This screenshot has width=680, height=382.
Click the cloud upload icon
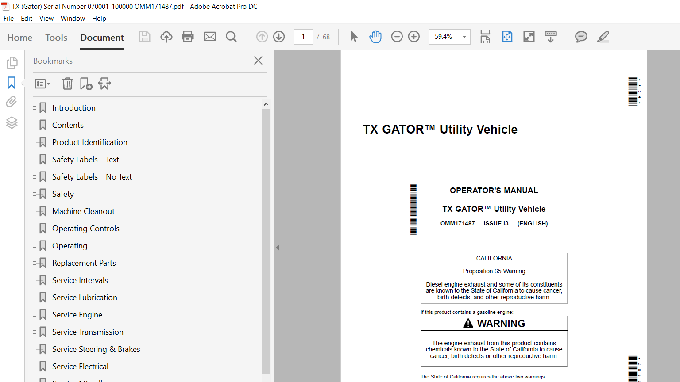click(166, 37)
